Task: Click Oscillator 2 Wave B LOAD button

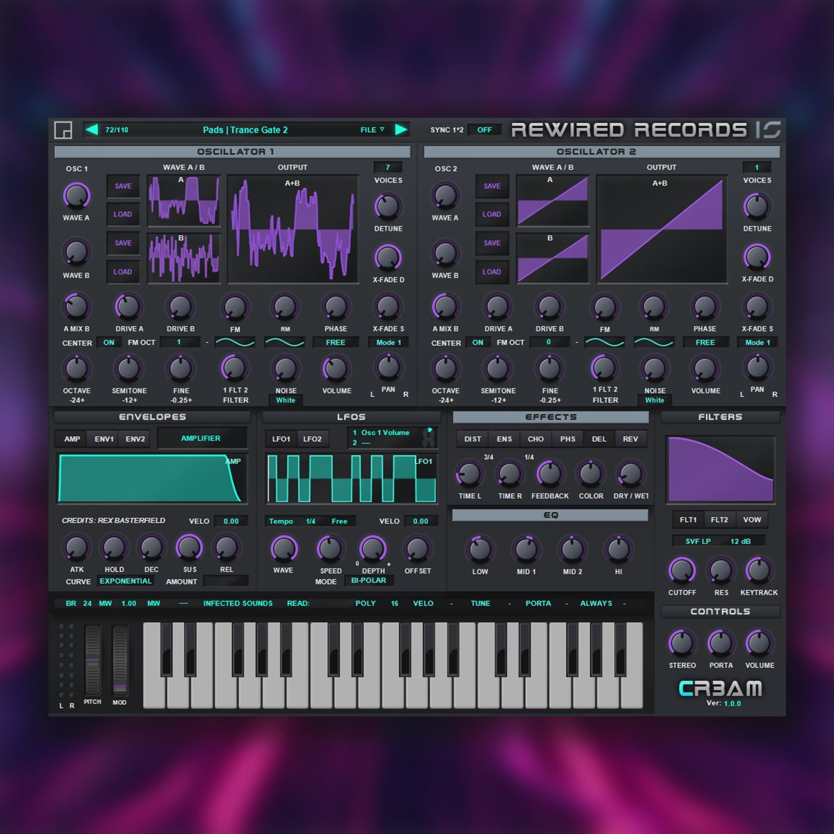Action: 491,272
